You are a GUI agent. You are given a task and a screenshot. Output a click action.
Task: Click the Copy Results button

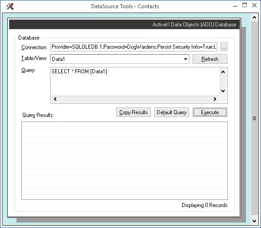pos(133,112)
